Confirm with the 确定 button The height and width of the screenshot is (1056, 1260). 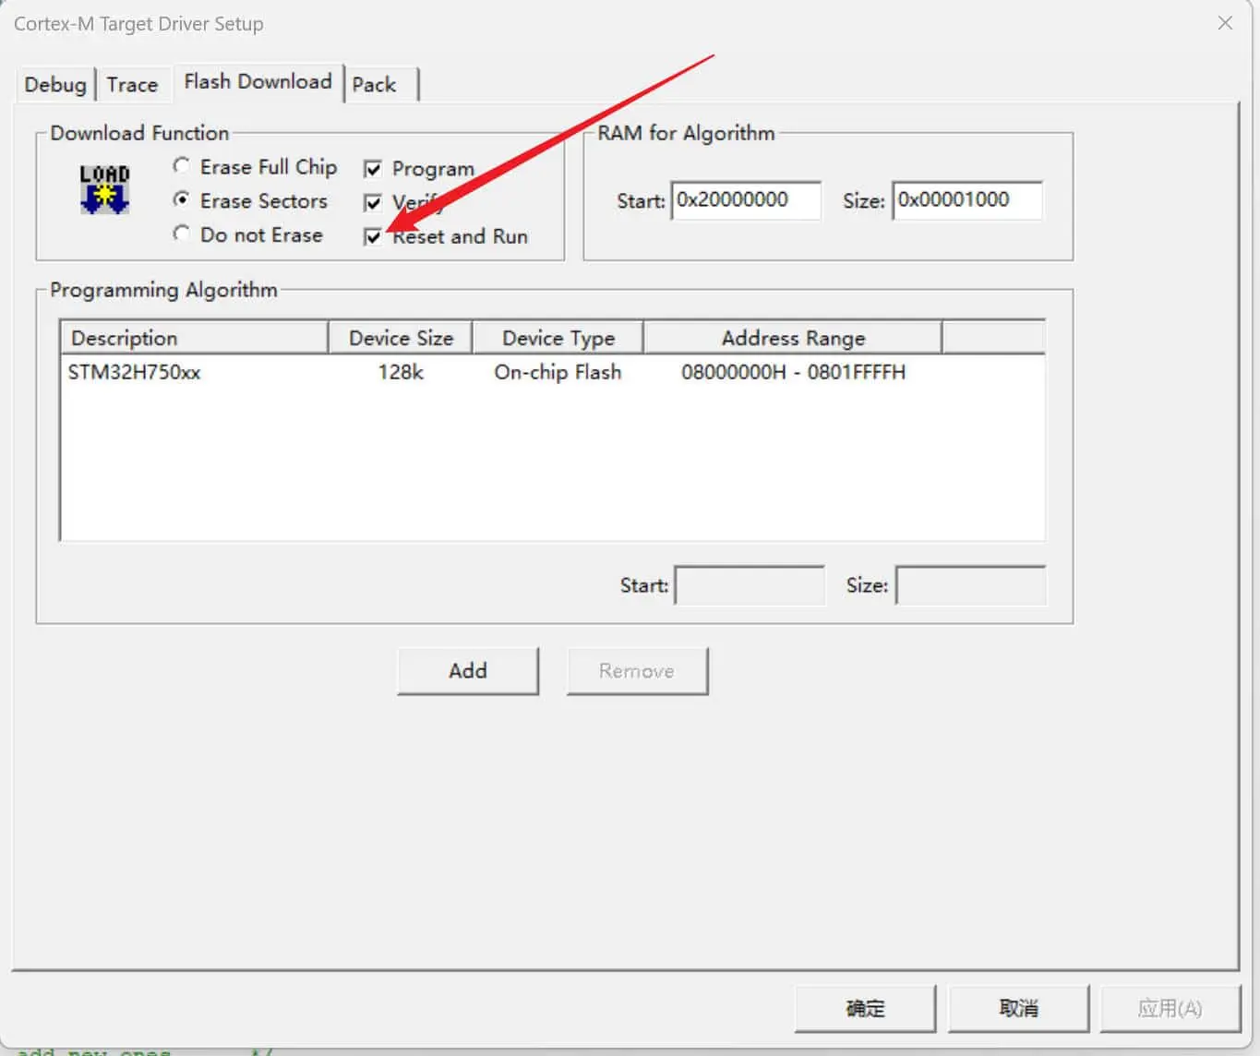tap(865, 1008)
